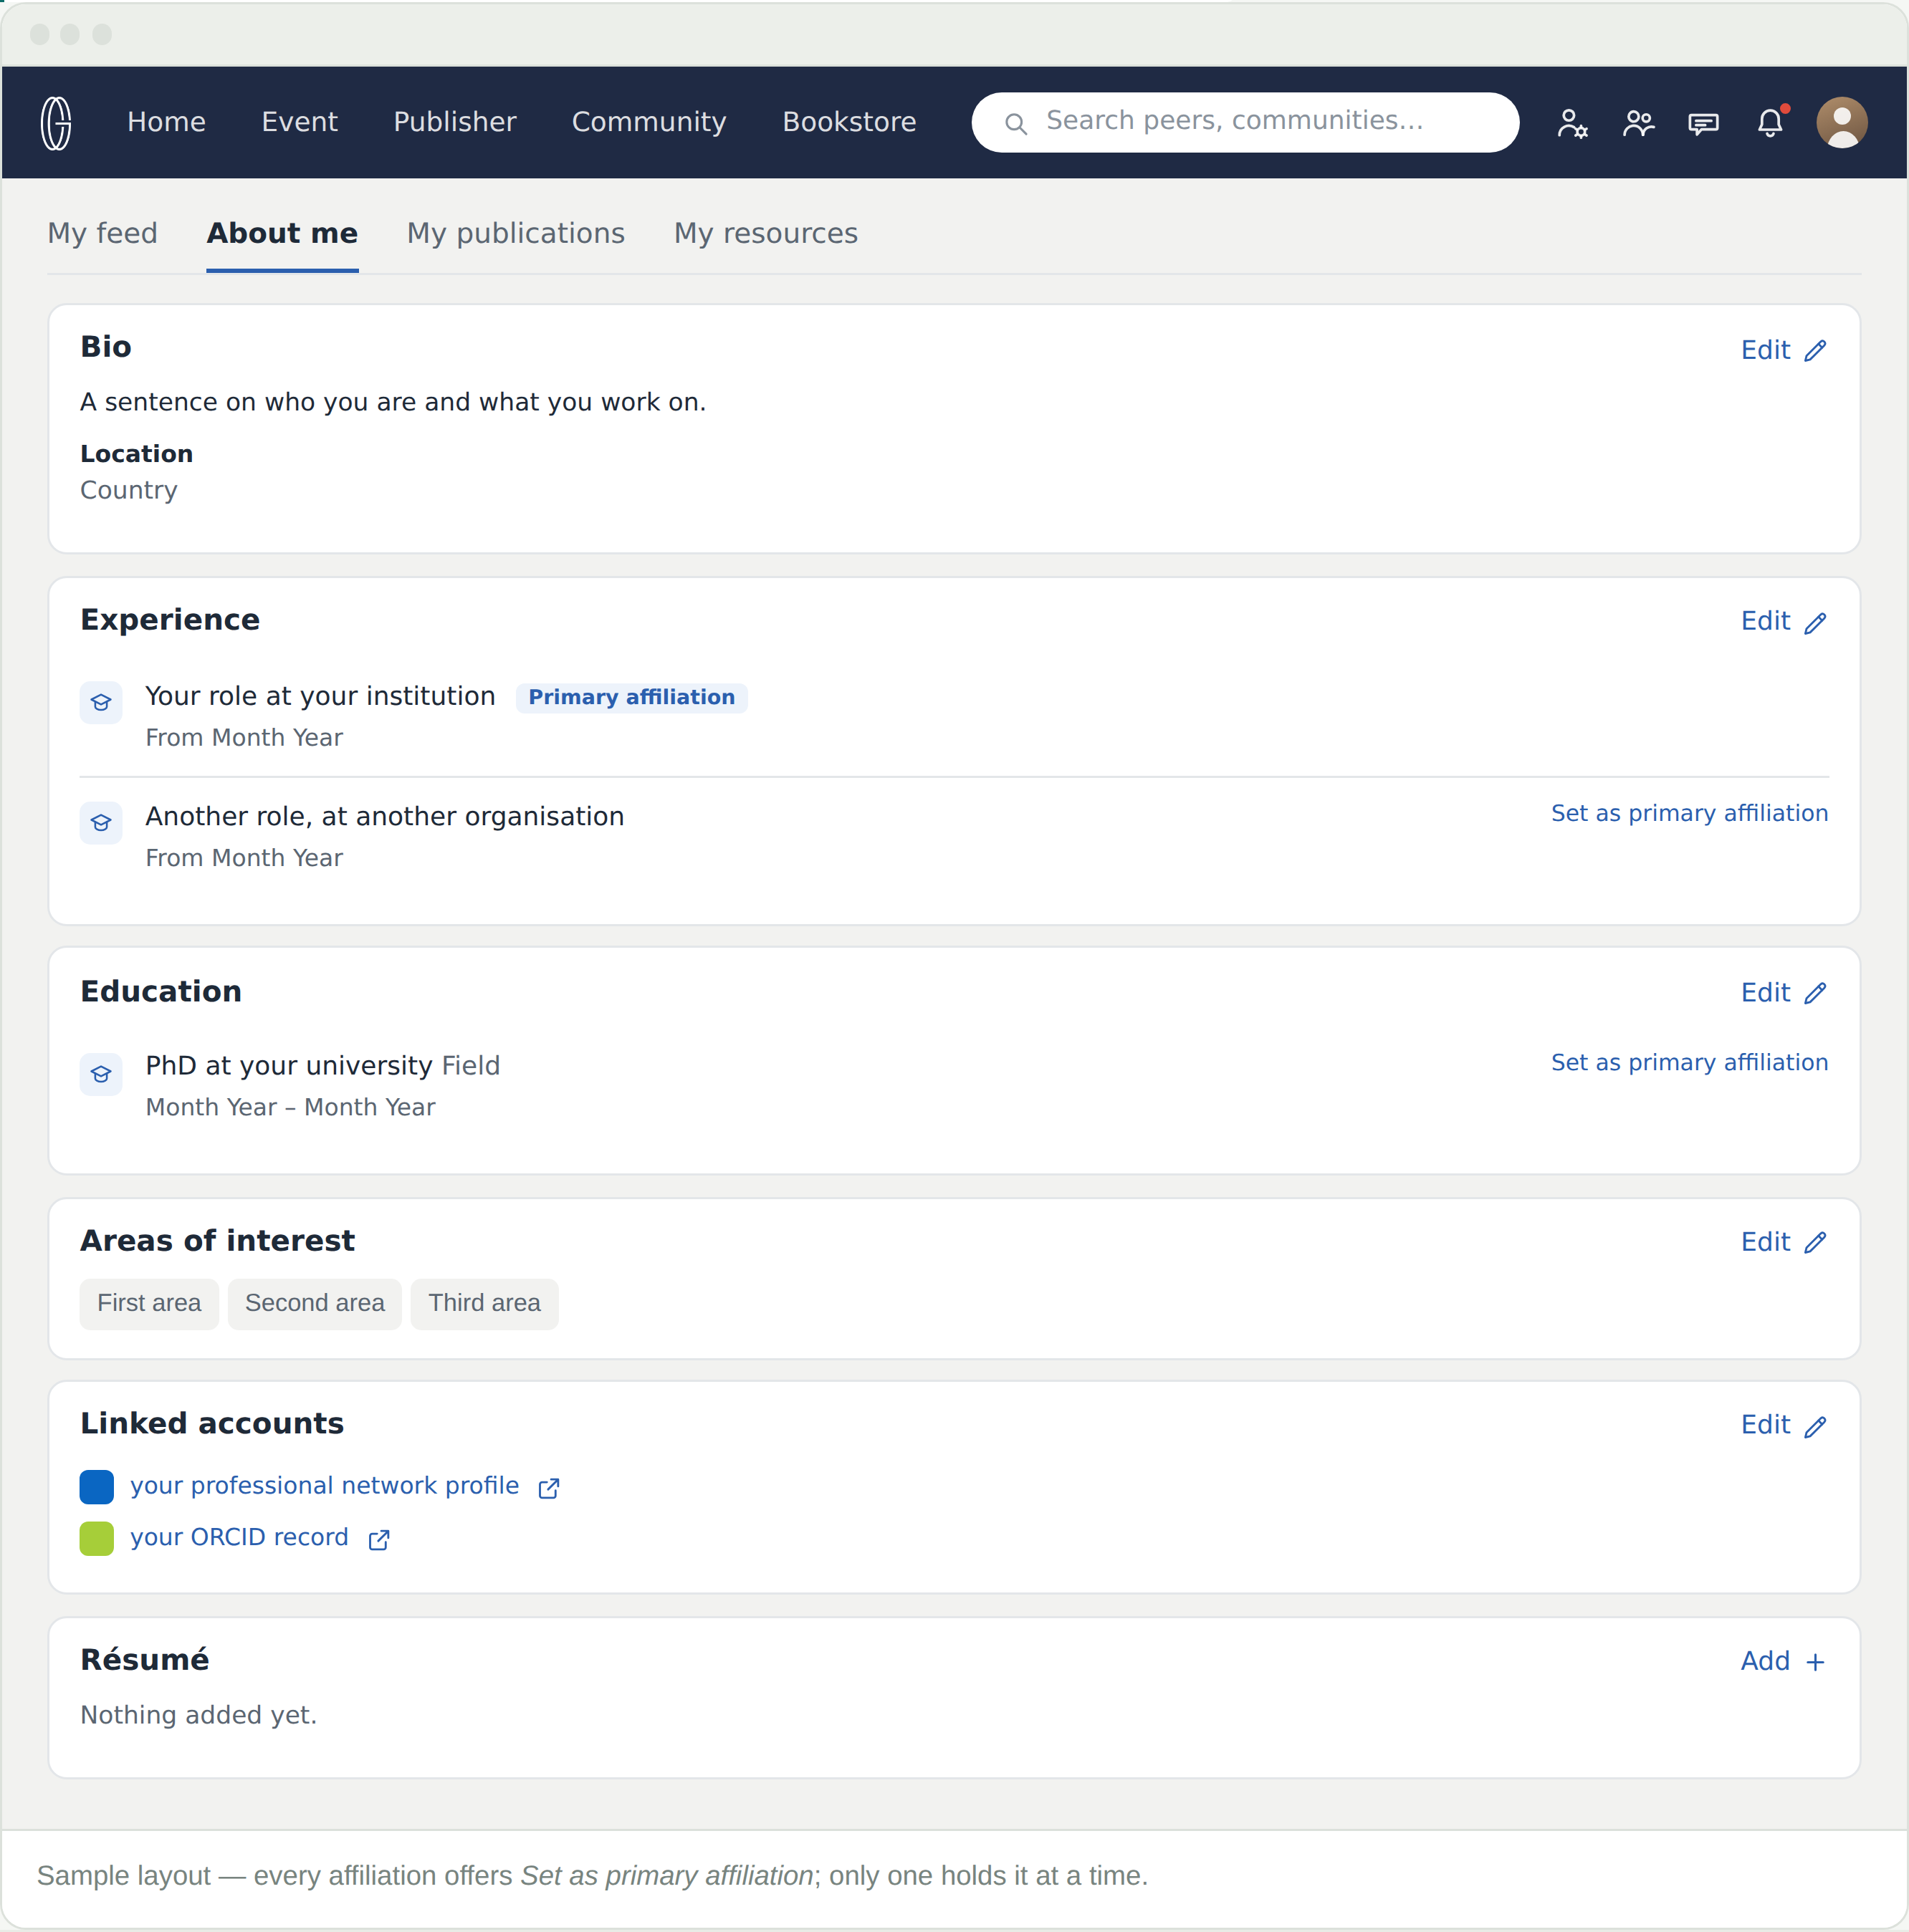Image resolution: width=1909 pixels, height=1932 pixels.
Task: Open the profile settings person-gear icon
Action: (1571, 123)
